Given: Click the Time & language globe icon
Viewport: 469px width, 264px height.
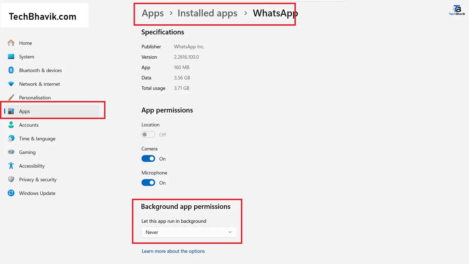Looking at the screenshot, I should pyautogui.click(x=11, y=138).
